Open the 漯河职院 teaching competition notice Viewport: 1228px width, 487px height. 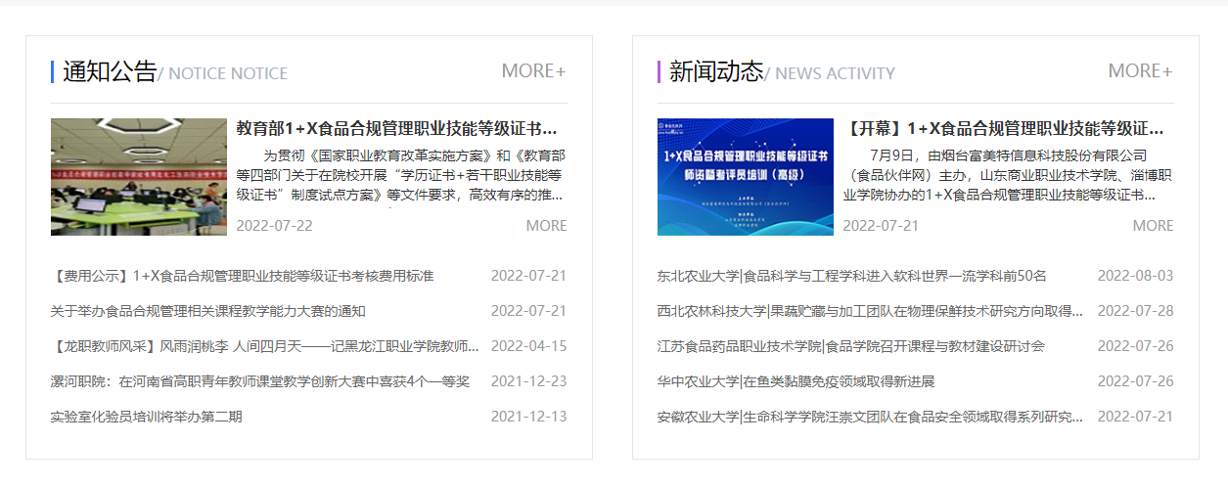[x=260, y=381]
